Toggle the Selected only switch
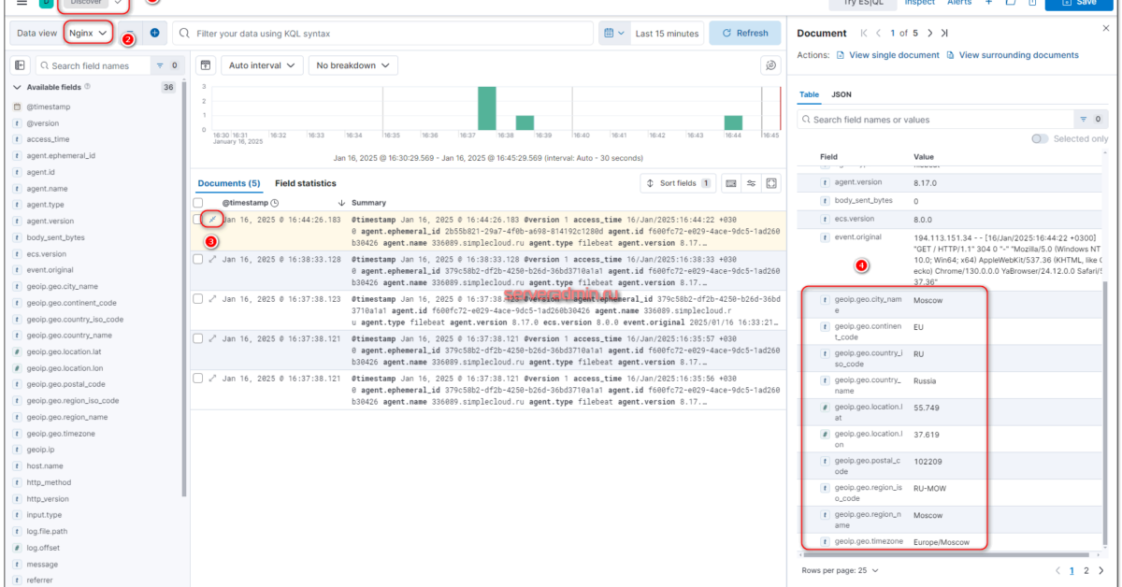1122x587 pixels. pyautogui.click(x=1040, y=138)
